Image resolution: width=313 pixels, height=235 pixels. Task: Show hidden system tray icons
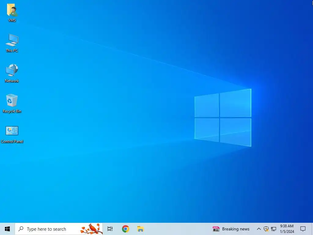click(259, 229)
